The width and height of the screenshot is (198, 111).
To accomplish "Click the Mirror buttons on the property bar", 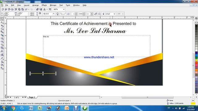I will click(58, 14).
